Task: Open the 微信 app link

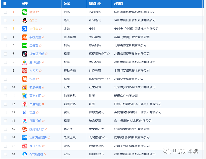Action: tap(32, 12)
